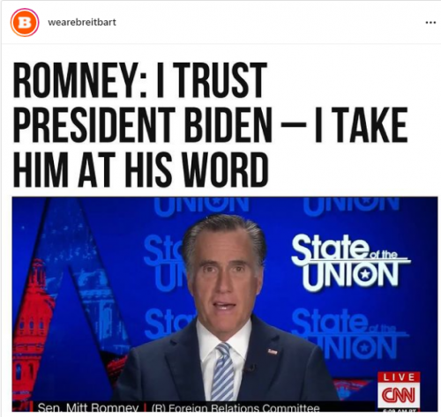
Task: Open the wearebreitbart username link
Action: point(82,22)
